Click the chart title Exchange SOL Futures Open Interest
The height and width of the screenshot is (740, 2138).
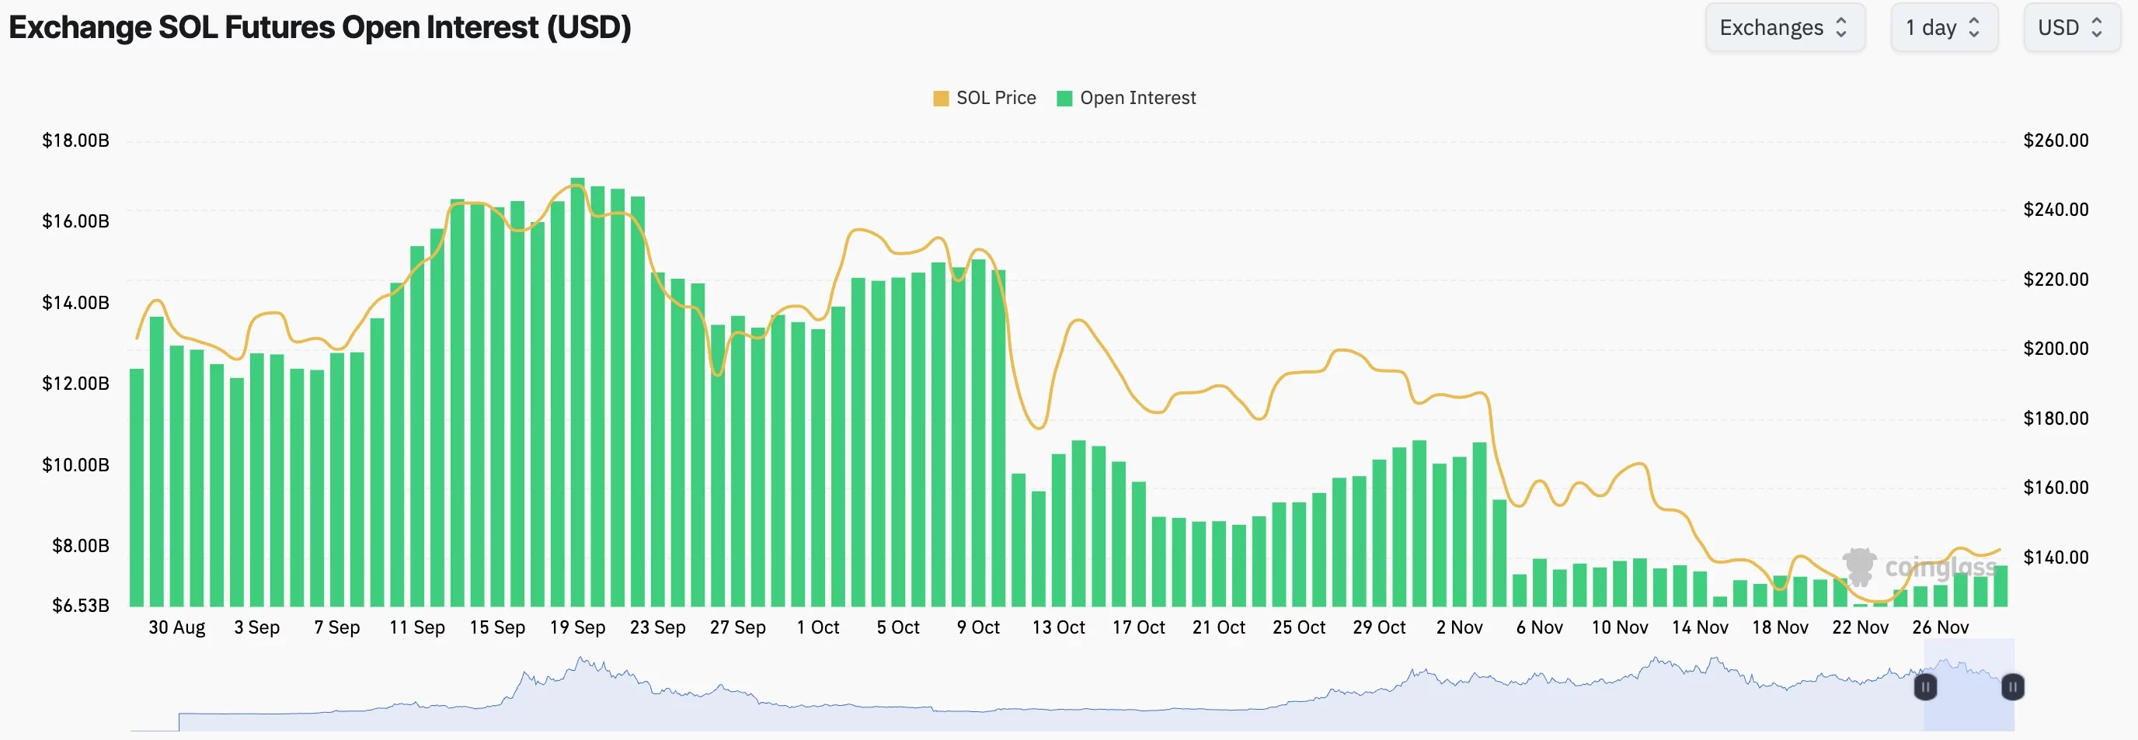(x=319, y=26)
